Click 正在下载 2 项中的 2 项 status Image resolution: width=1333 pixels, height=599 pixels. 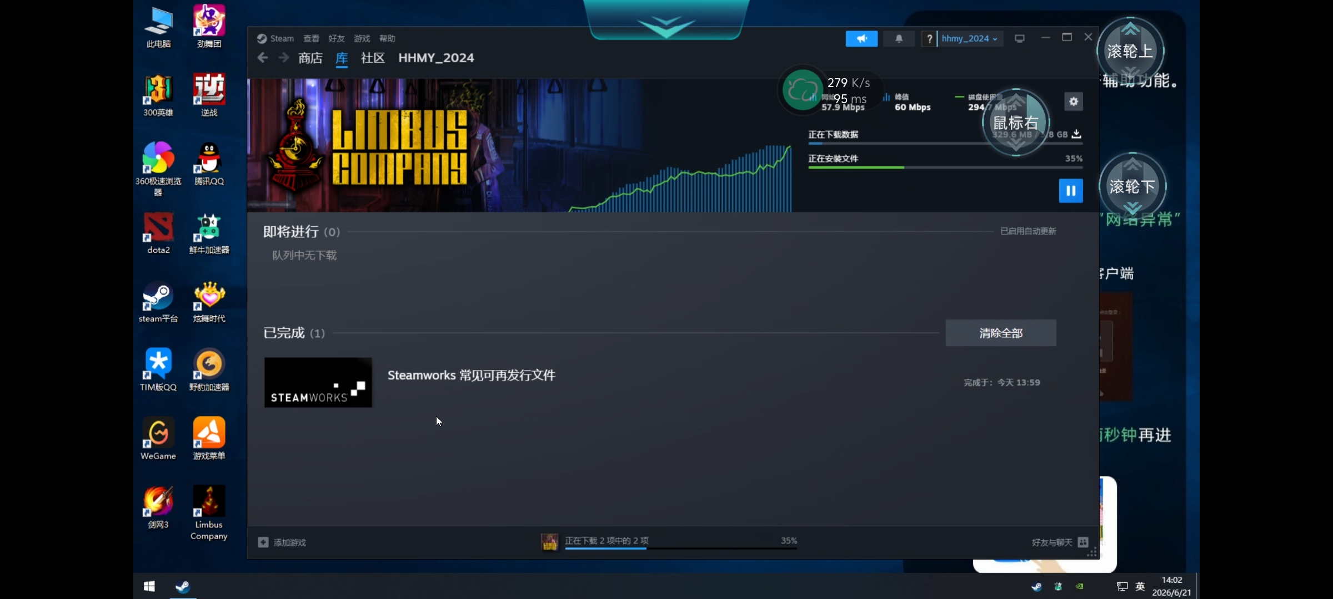tap(607, 540)
